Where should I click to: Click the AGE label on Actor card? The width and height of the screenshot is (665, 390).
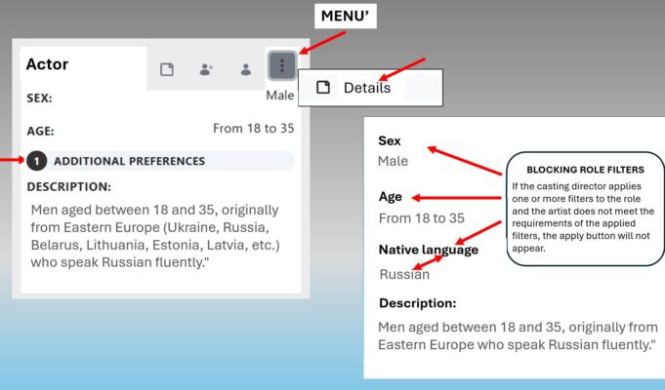click(x=40, y=131)
